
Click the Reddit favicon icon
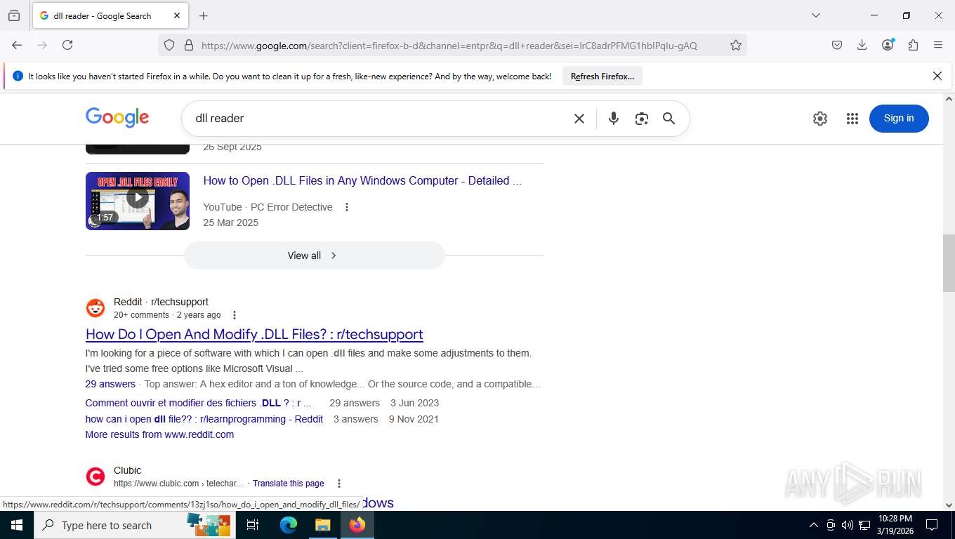point(95,308)
